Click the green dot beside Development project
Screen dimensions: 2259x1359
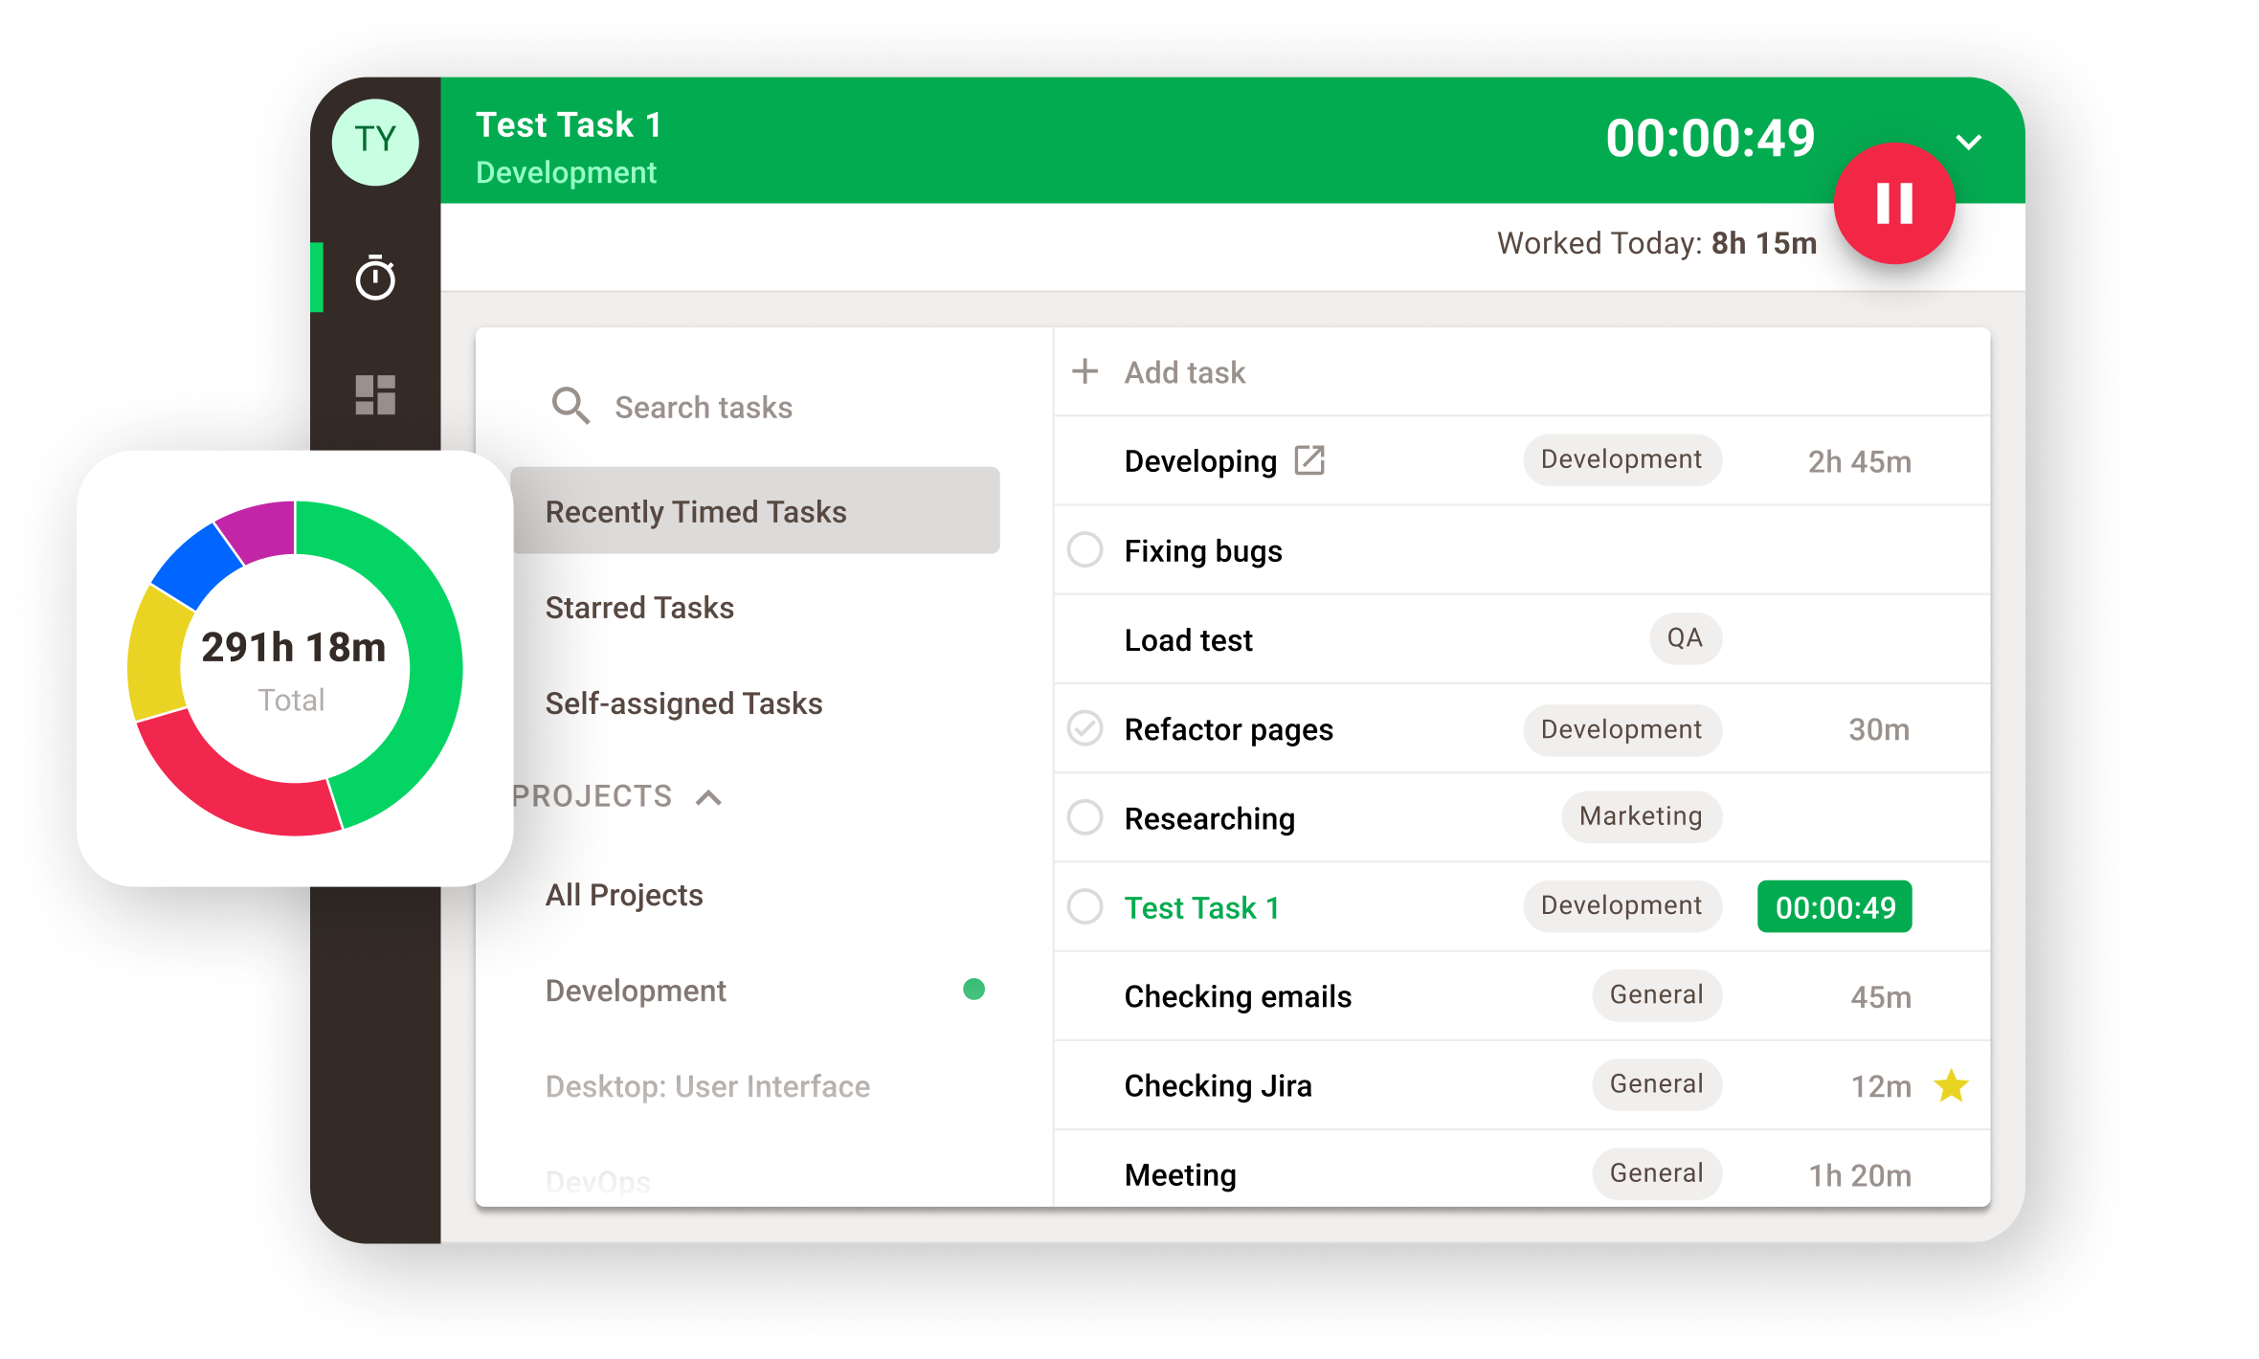973,989
